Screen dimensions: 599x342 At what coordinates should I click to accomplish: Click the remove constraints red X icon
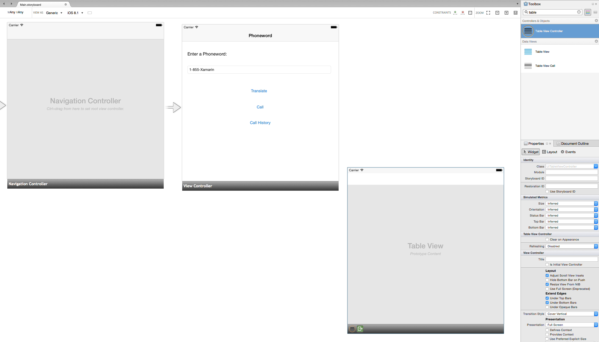click(x=463, y=13)
